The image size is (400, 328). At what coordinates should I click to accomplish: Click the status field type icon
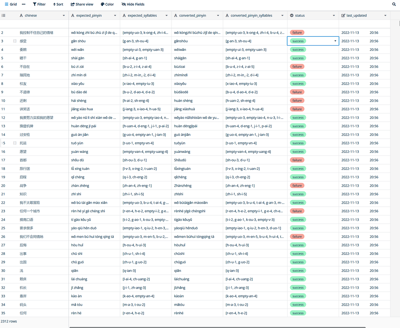coord(292,15)
